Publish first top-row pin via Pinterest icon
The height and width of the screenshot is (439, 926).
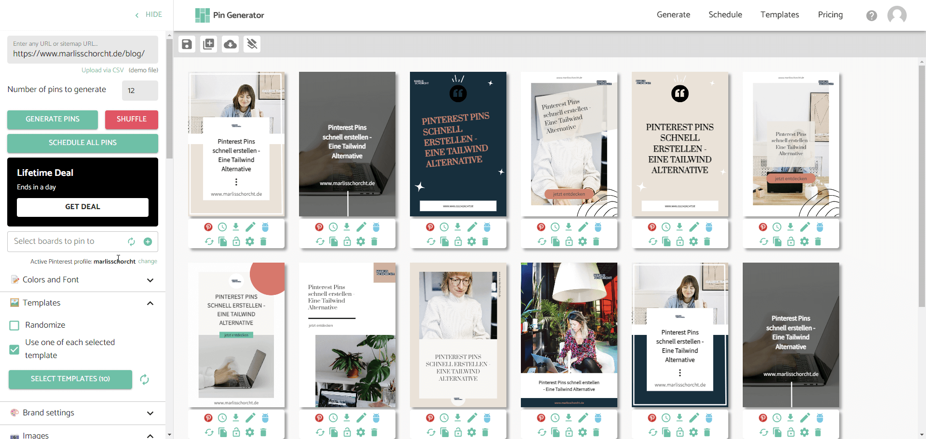point(208,227)
